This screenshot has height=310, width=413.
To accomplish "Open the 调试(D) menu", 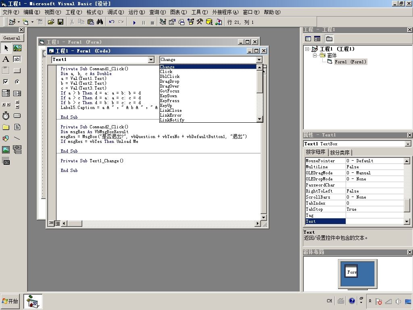I will tap(116, 12).
